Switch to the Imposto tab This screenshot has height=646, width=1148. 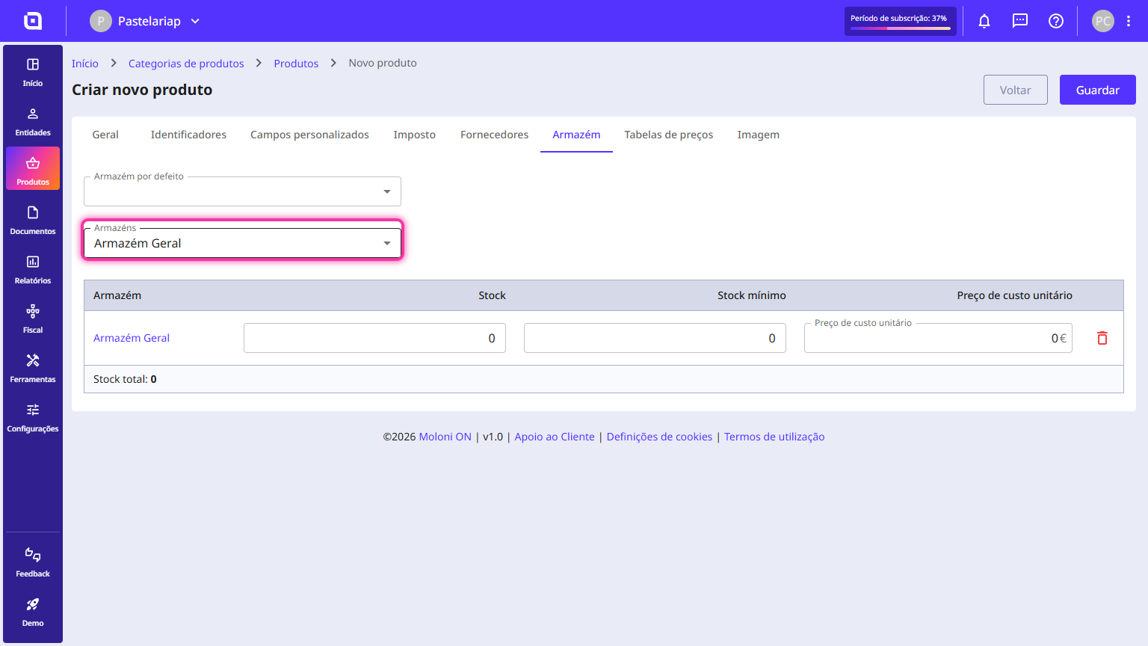click(x=415, y=135)
